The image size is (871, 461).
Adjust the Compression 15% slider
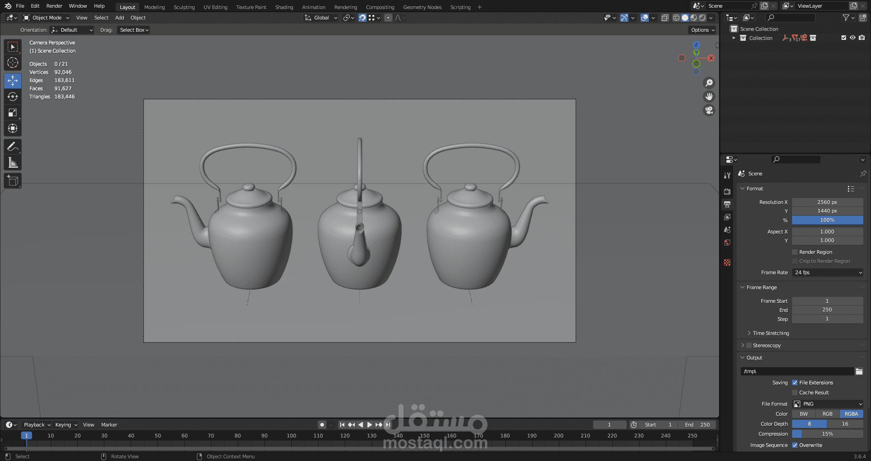(827, 434)
